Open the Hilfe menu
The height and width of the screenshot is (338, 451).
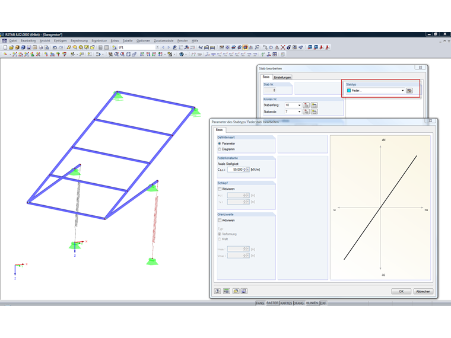(195, 41)
